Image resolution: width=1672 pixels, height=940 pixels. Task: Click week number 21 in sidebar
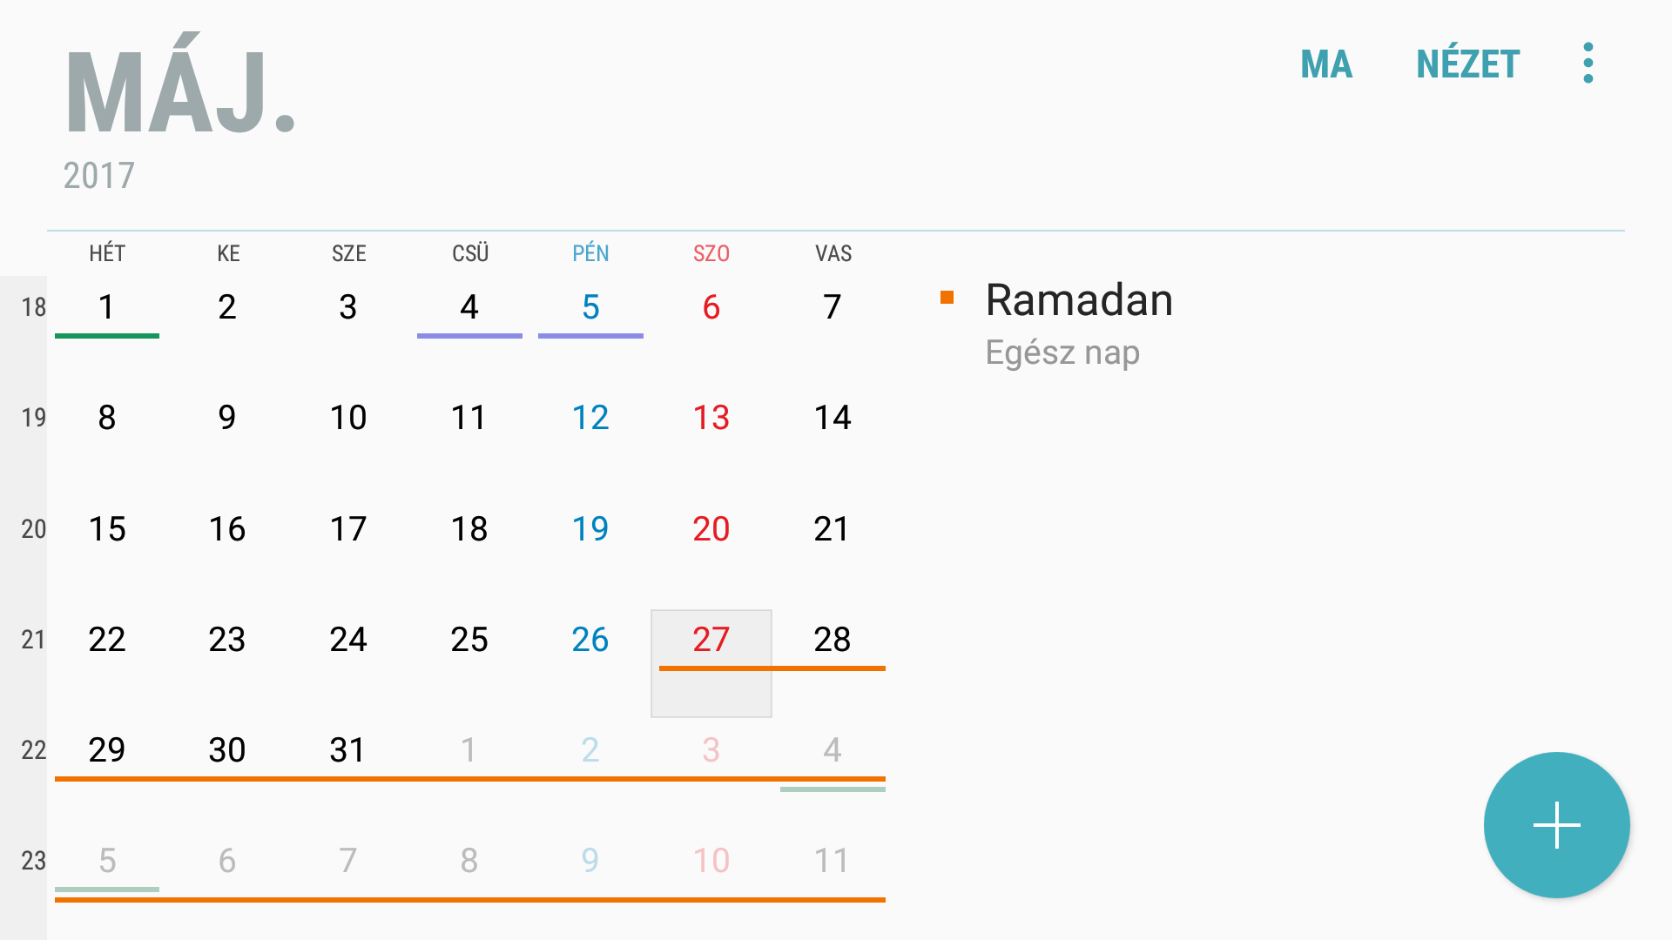(x=33, y=640)
